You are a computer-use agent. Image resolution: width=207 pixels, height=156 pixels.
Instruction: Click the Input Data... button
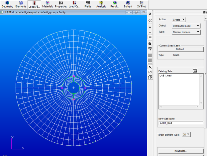(x=181, y=151)
